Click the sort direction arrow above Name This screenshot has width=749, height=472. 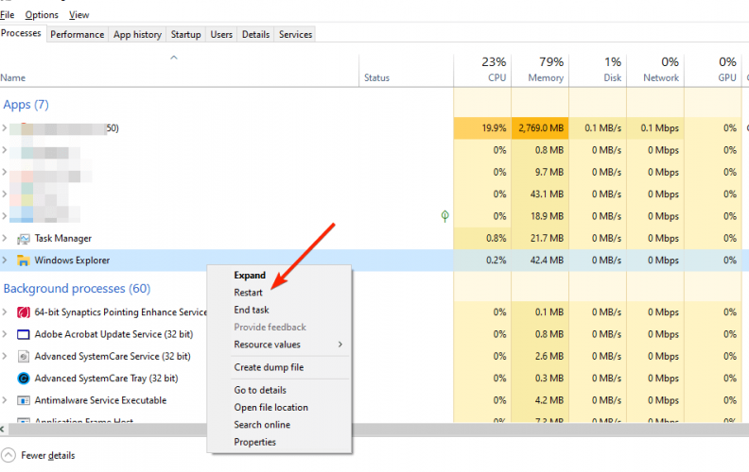[x=174, y=58]
